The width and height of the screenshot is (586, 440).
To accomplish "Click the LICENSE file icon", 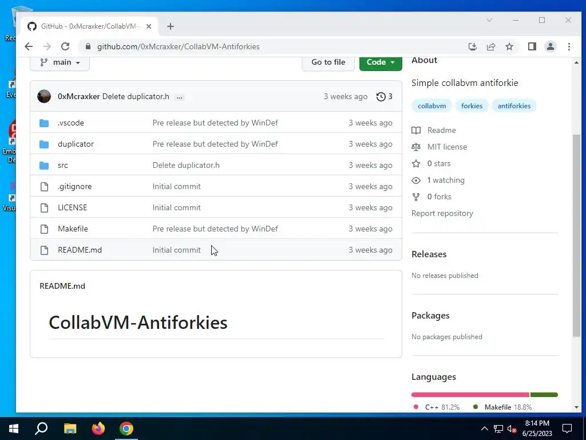I will [44, 207].
